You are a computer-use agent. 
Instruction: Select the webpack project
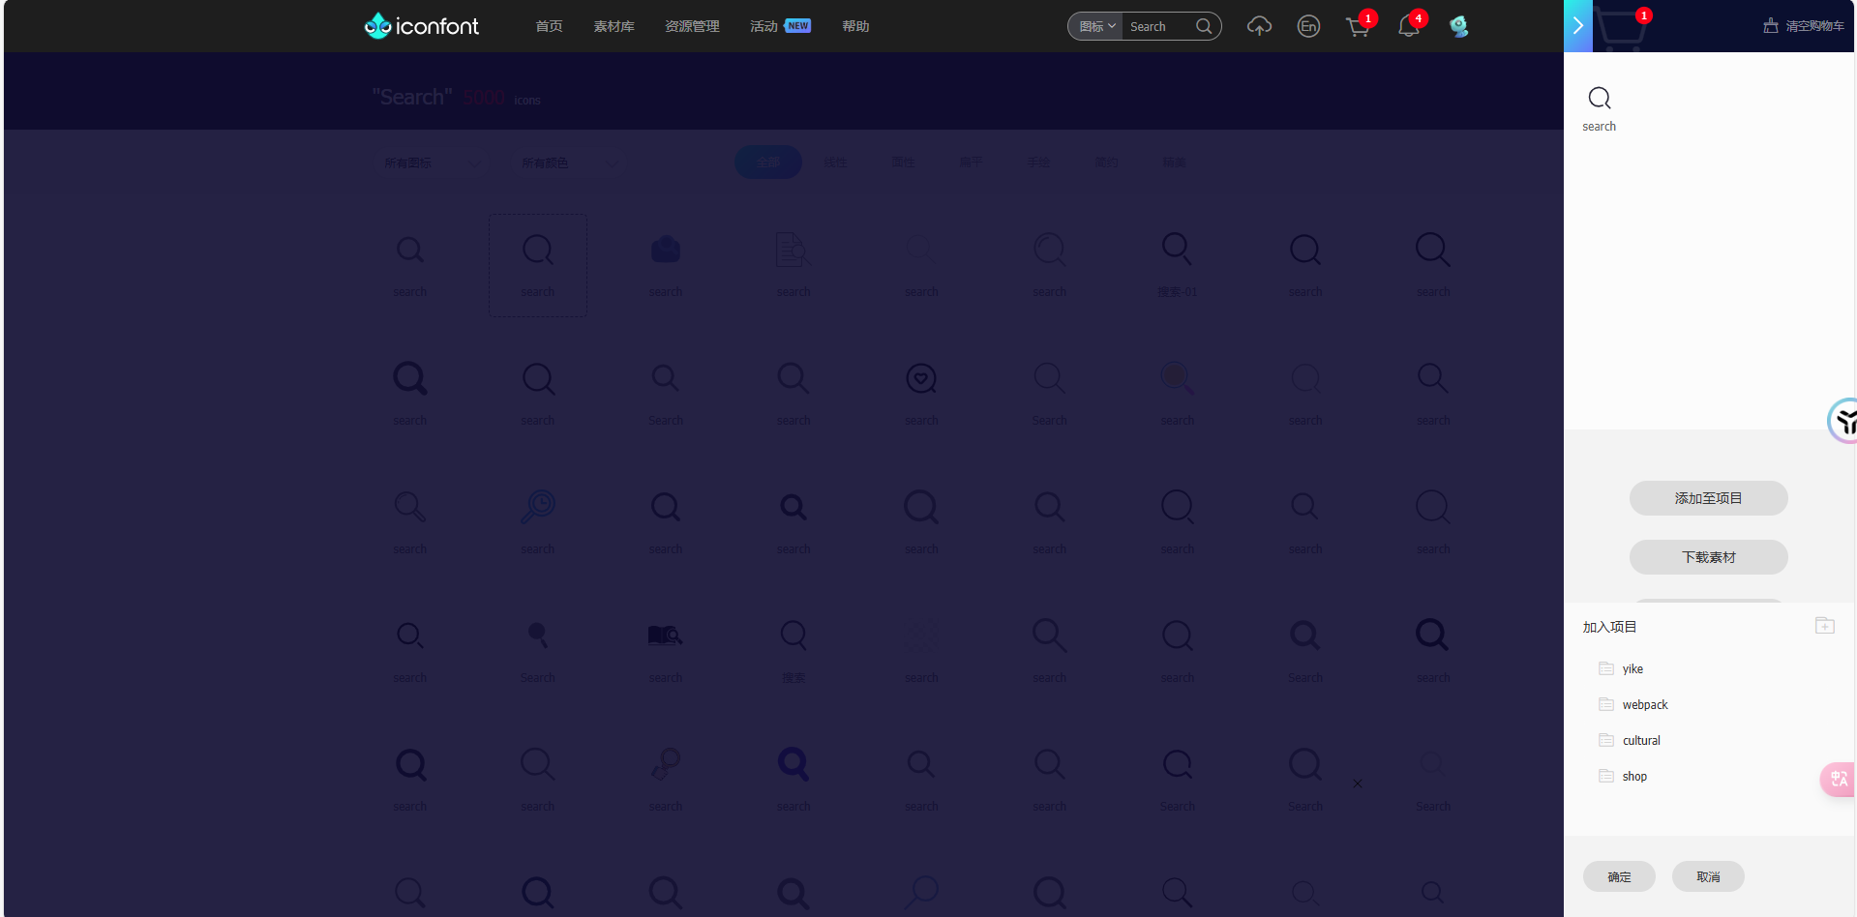pos(1644,705)
